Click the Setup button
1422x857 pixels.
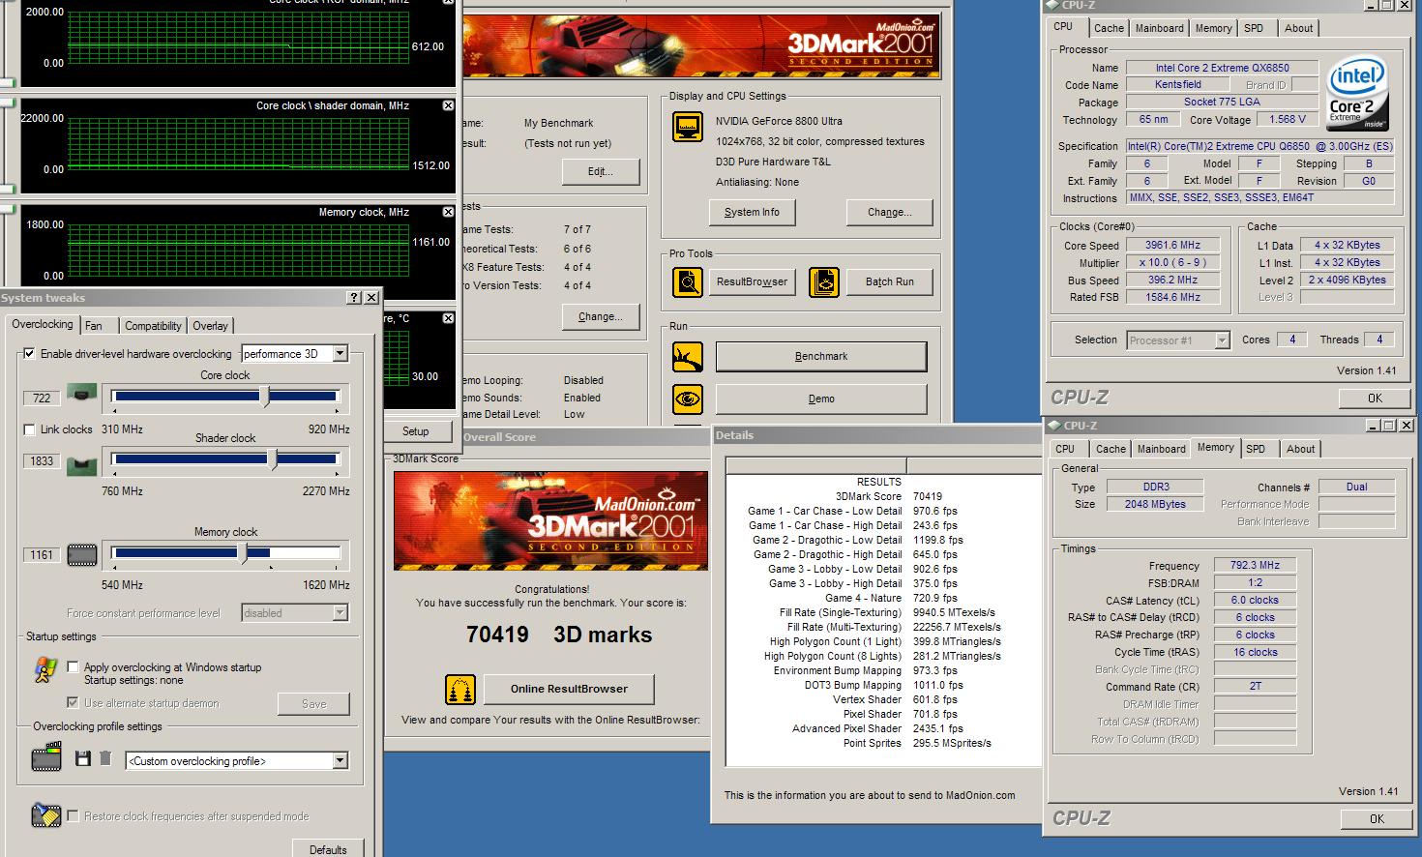pyautogui.click(x=416, y=431)
